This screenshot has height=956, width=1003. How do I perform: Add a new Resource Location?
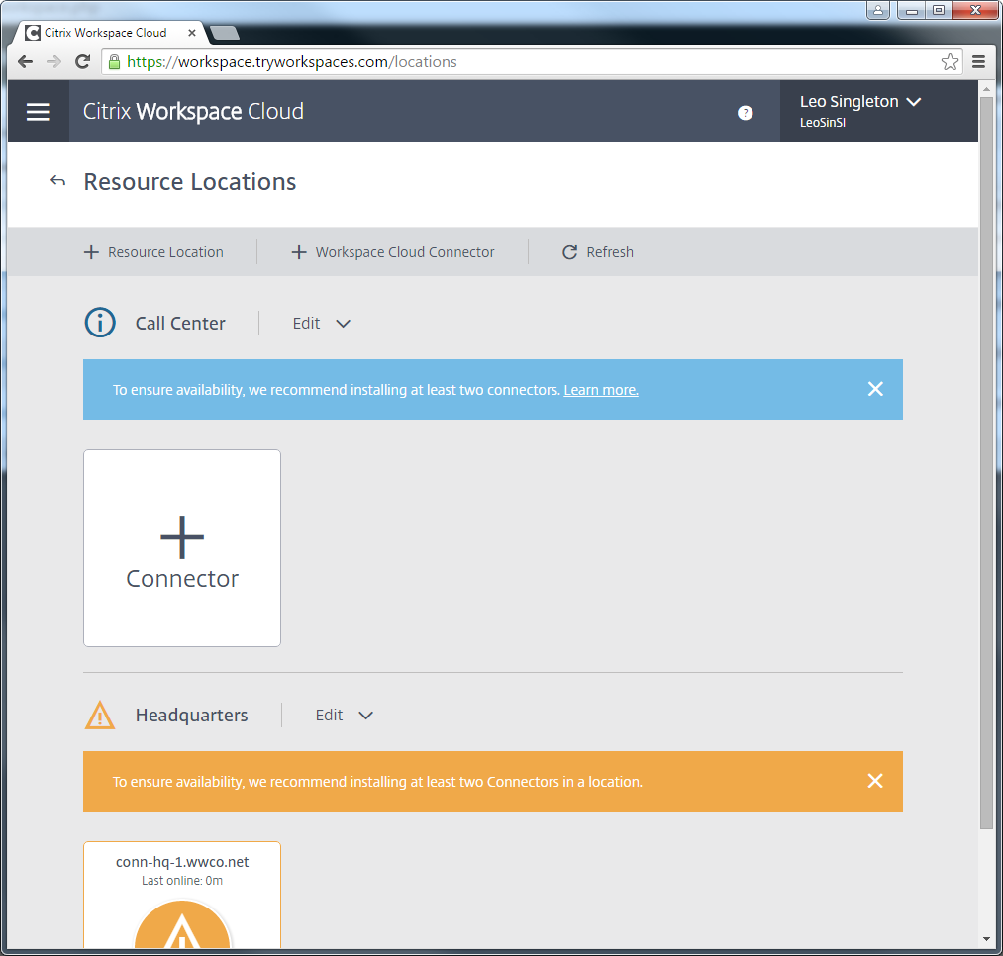pos(154,252)
